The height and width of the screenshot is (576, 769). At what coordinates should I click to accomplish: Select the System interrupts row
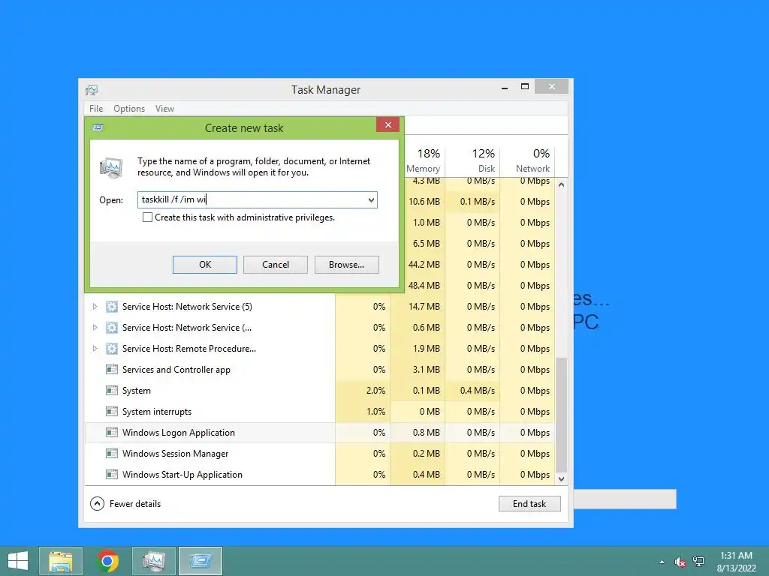point(320,412)
